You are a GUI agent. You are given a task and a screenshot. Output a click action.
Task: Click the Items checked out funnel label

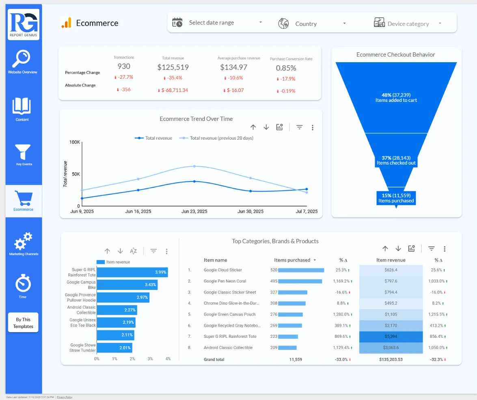tap(396, 160)
